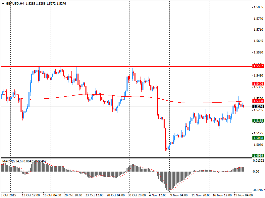The height and width of the screenshot is (198, 265).
Task: Click the triangle arrow beside GBPUSD,H4
Action: 3,4
